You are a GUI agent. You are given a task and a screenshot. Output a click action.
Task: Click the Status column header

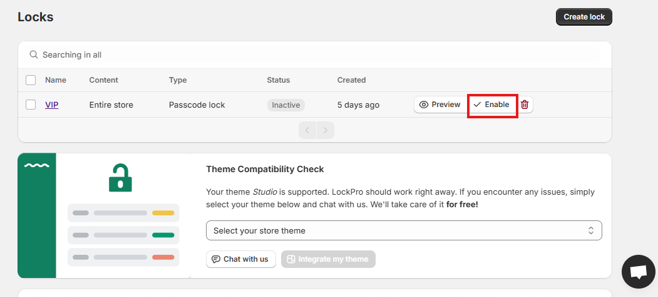pyautogui.click(x=279, y=80)
